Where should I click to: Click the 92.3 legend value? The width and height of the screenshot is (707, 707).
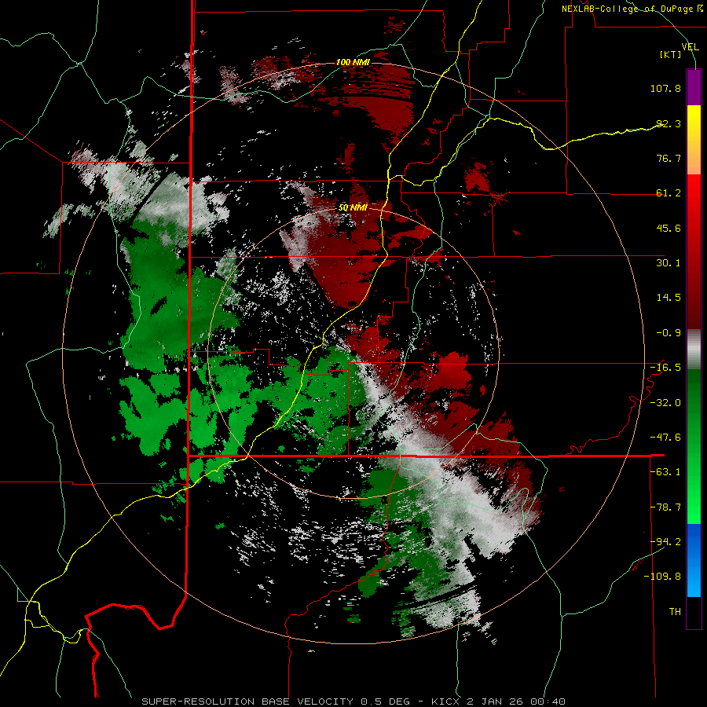coord(669,123)
